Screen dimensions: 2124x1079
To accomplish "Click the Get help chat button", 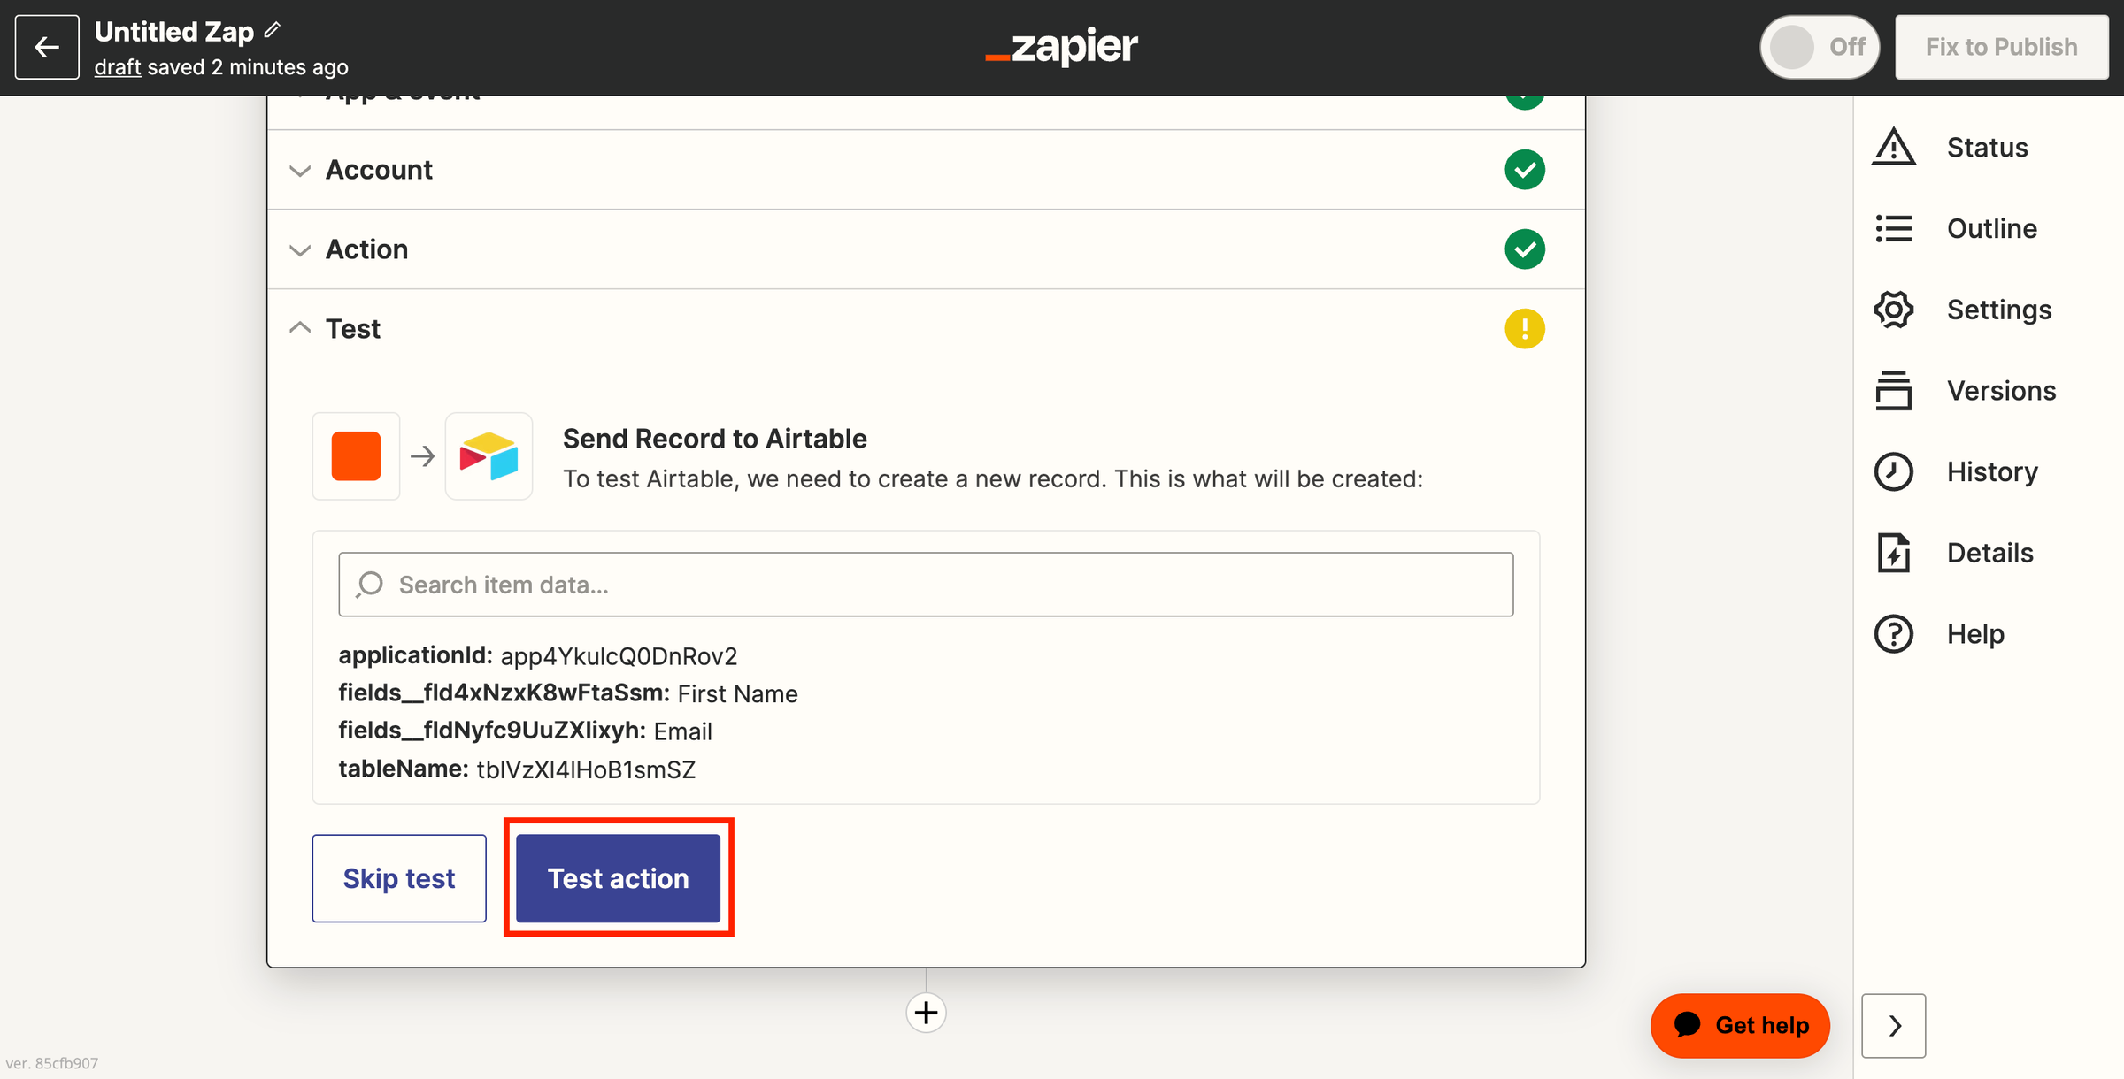I will click(x=1742, y=1024).
